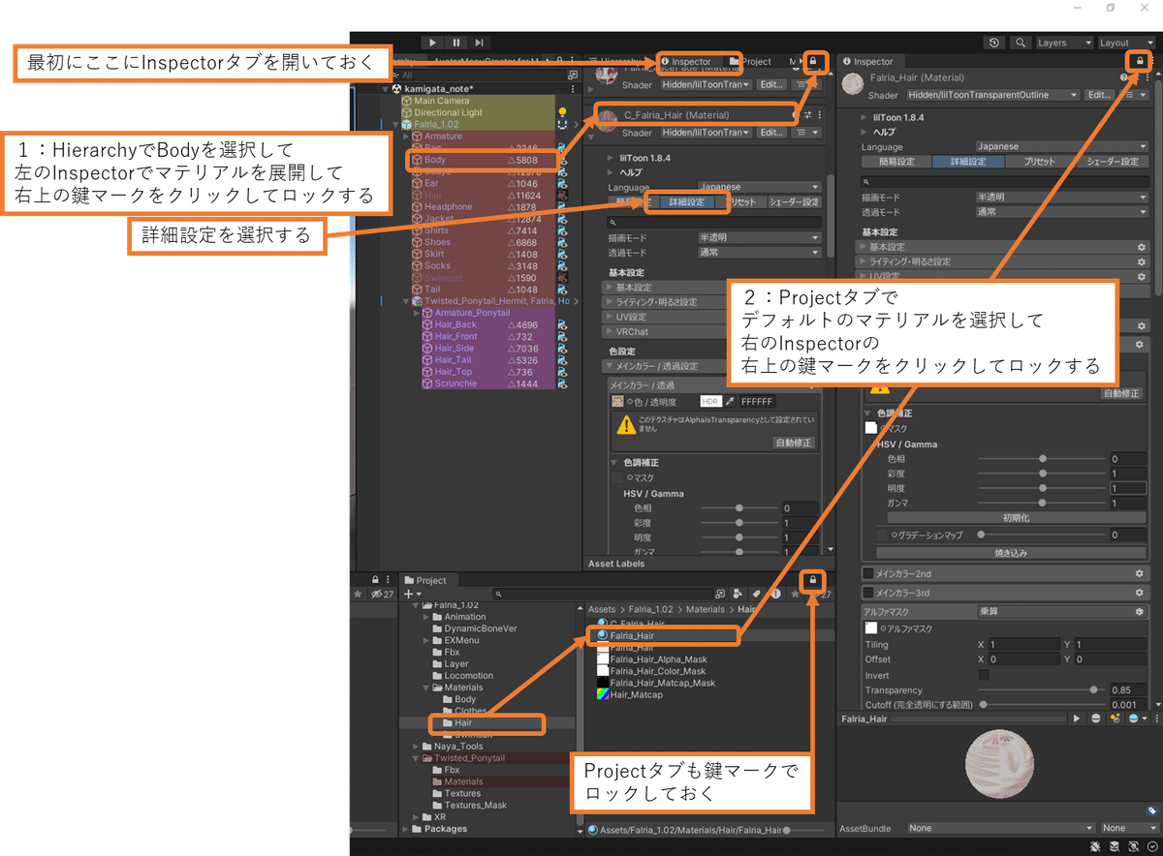Play the Falria_Hair material preview
This screenshot has height=856, width=1163.
click(1076, 718)
